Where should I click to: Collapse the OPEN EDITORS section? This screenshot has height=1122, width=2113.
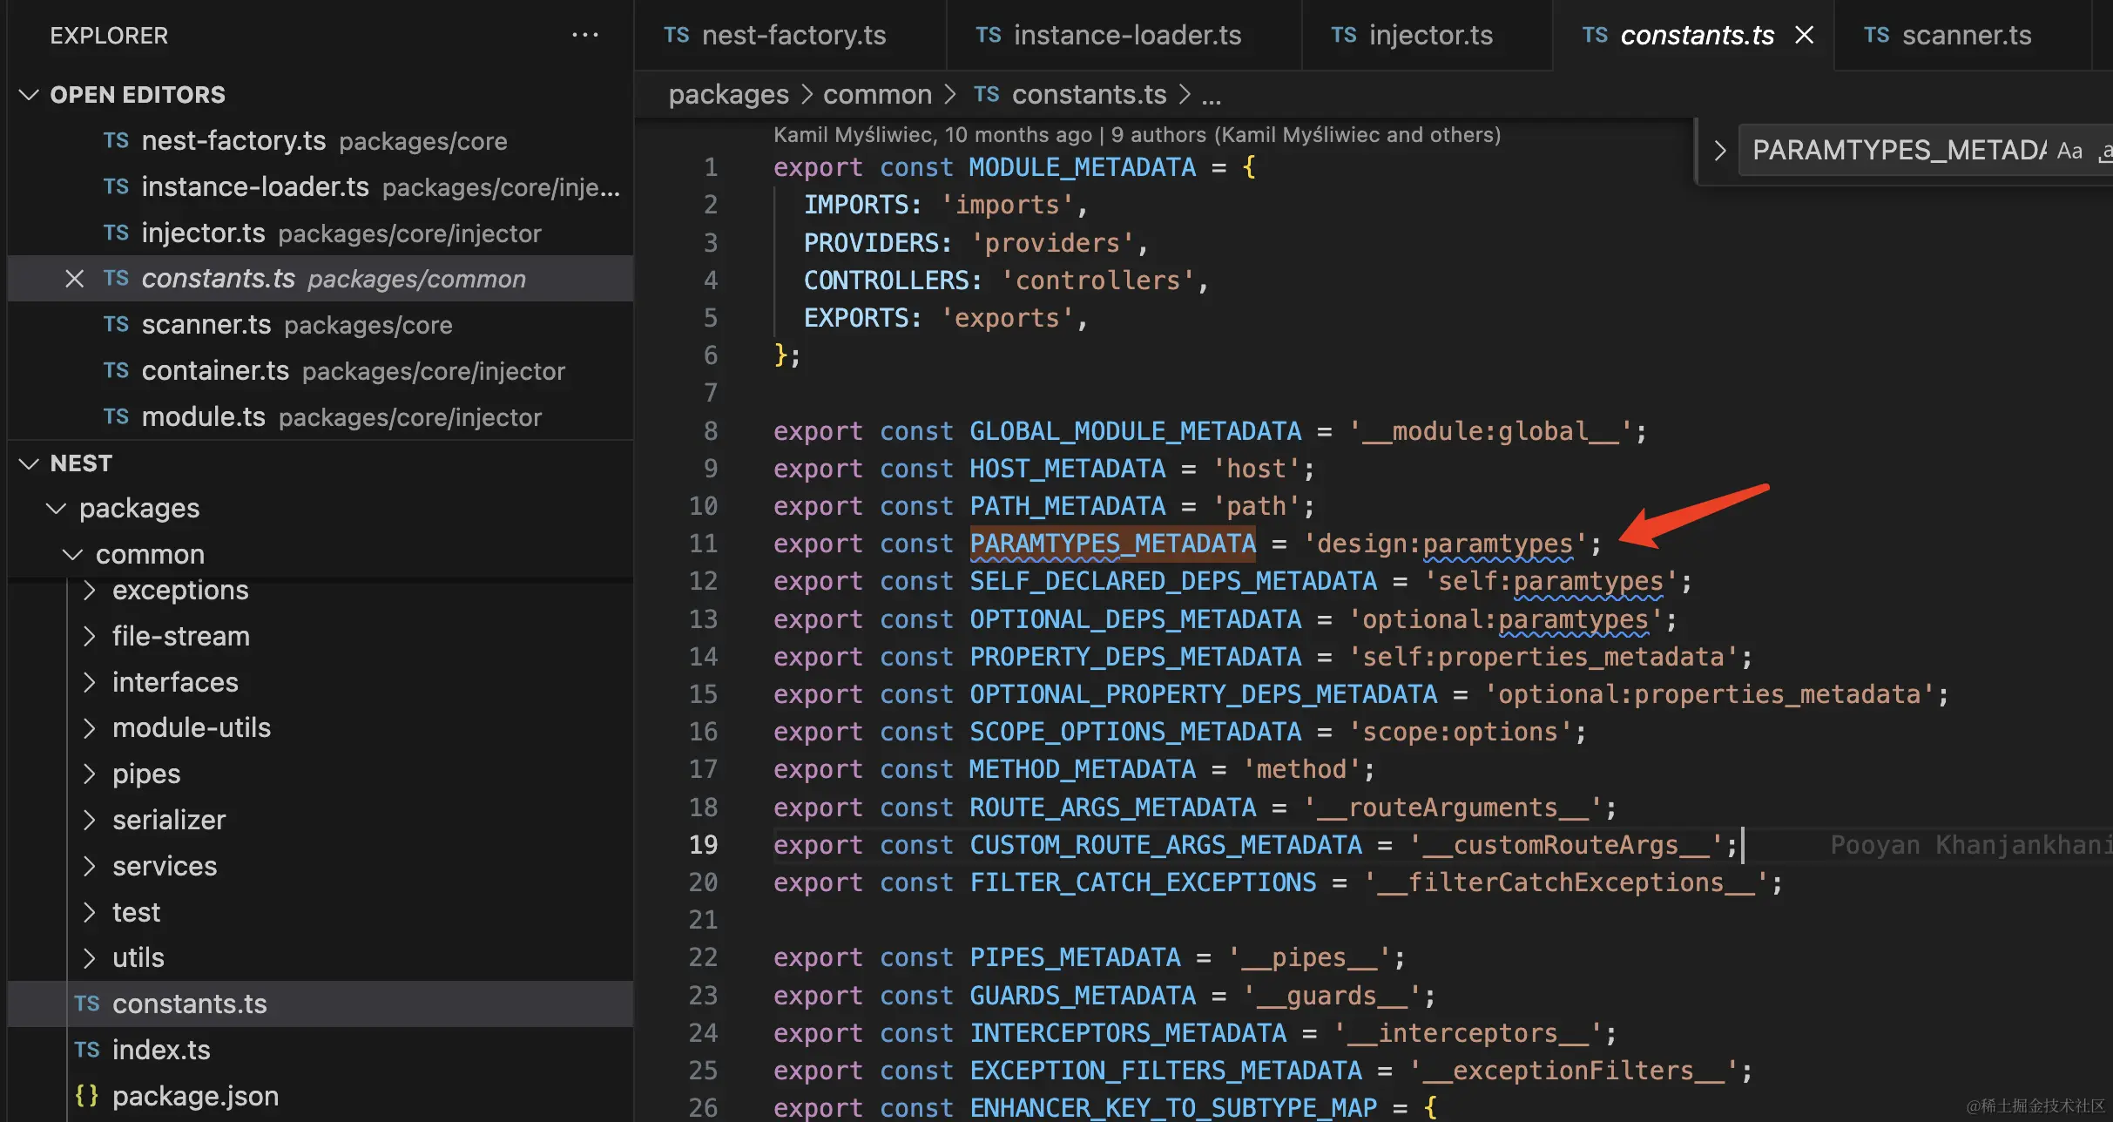(29, 94)
